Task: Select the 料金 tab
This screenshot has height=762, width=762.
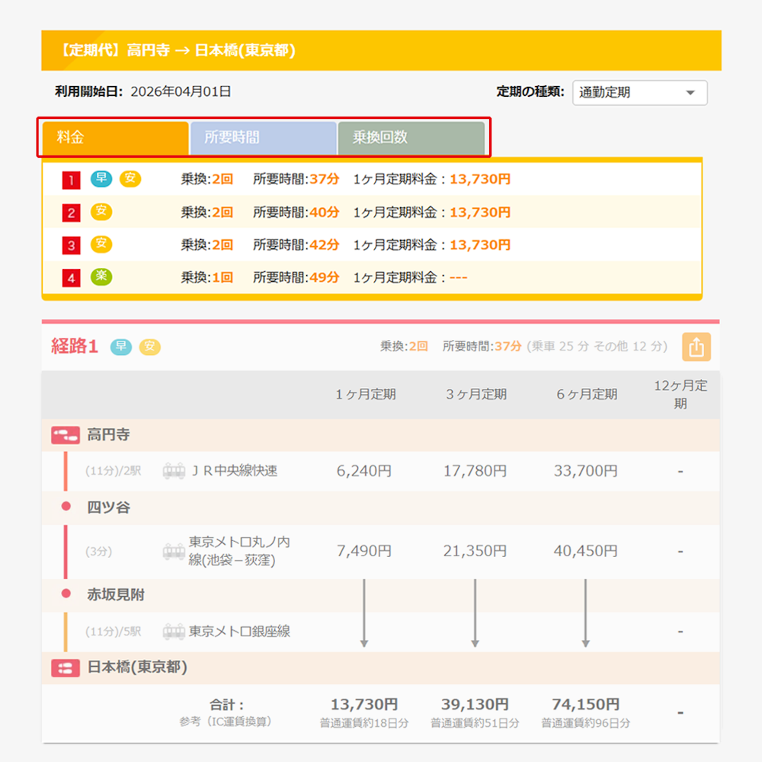Action: (x=114, y=138)
